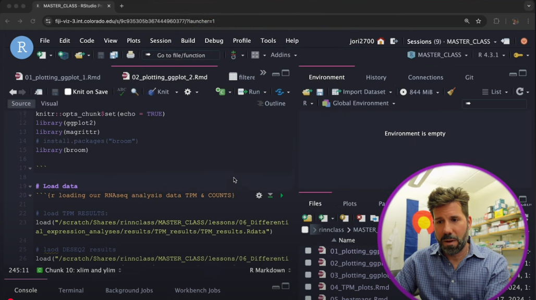Screen dimensions: 536x300
Task: Bookmark this page with the star icon
Action: coord(478,21)
